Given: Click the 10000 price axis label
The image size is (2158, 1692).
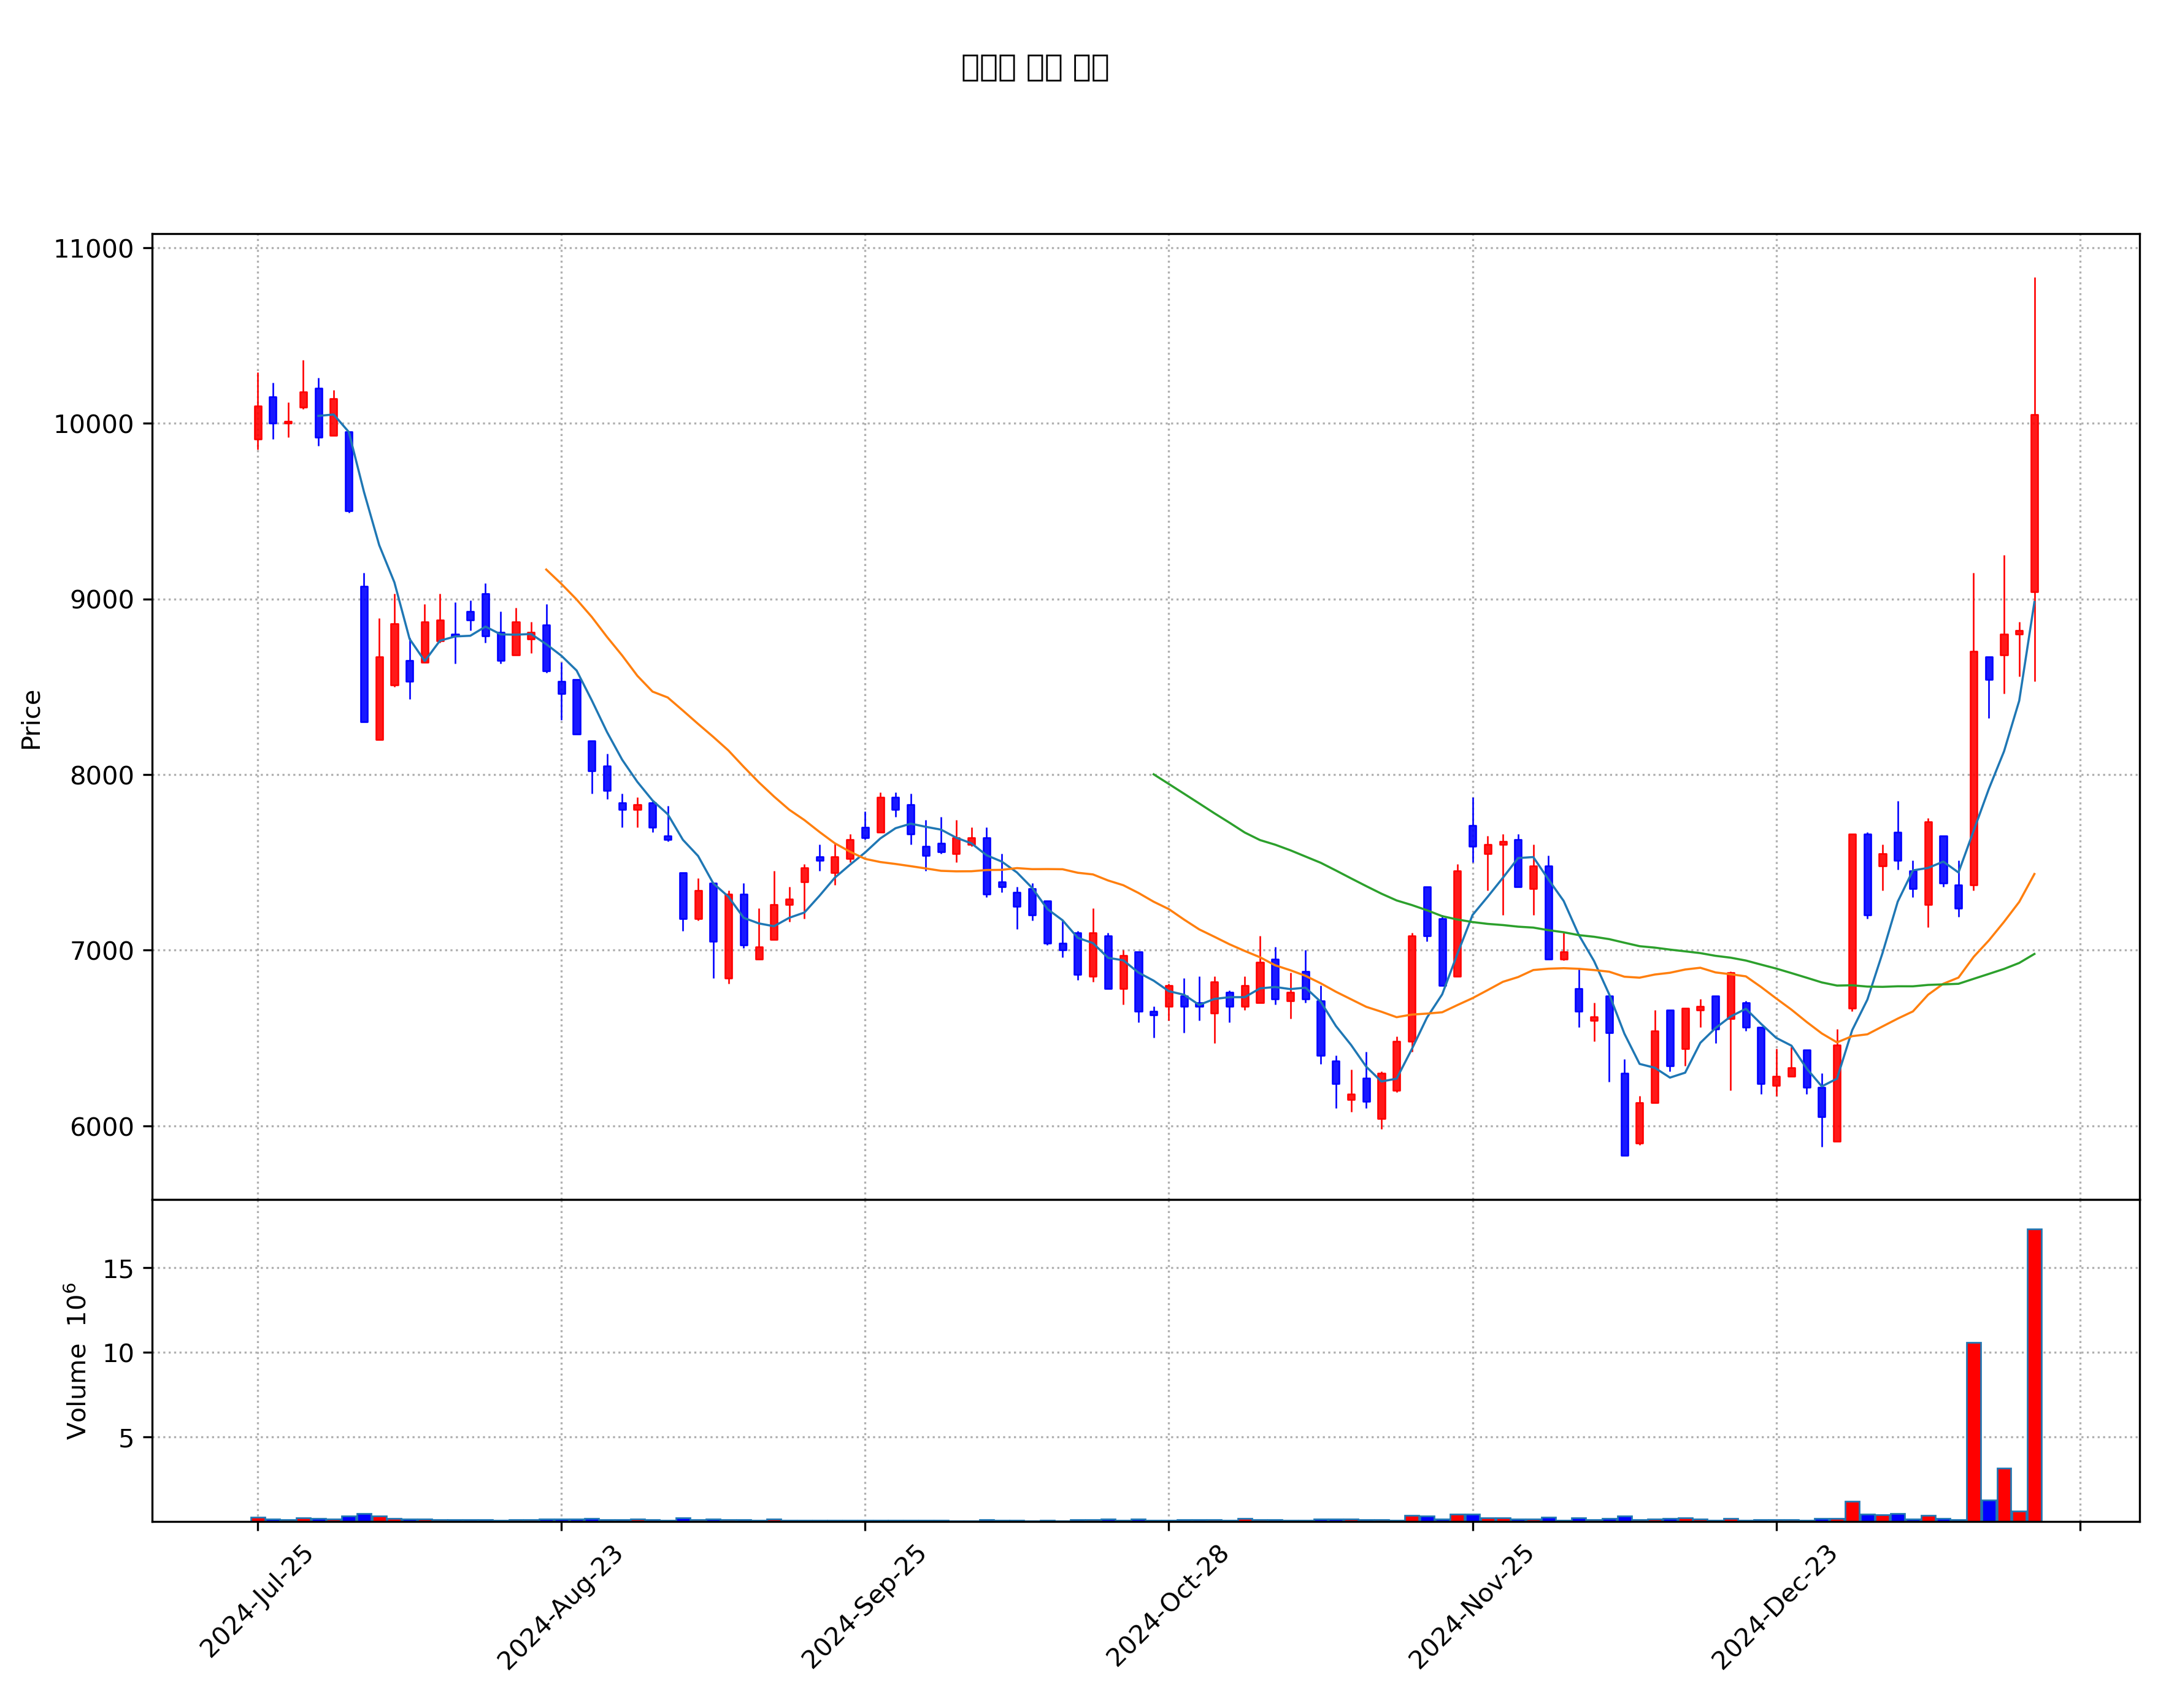Looking at the screenshot, I should (94, 424).
